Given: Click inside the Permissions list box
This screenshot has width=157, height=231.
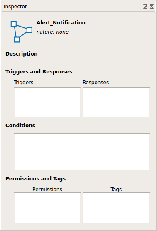Looking at the screenshot, I should (x=47, y=208).
